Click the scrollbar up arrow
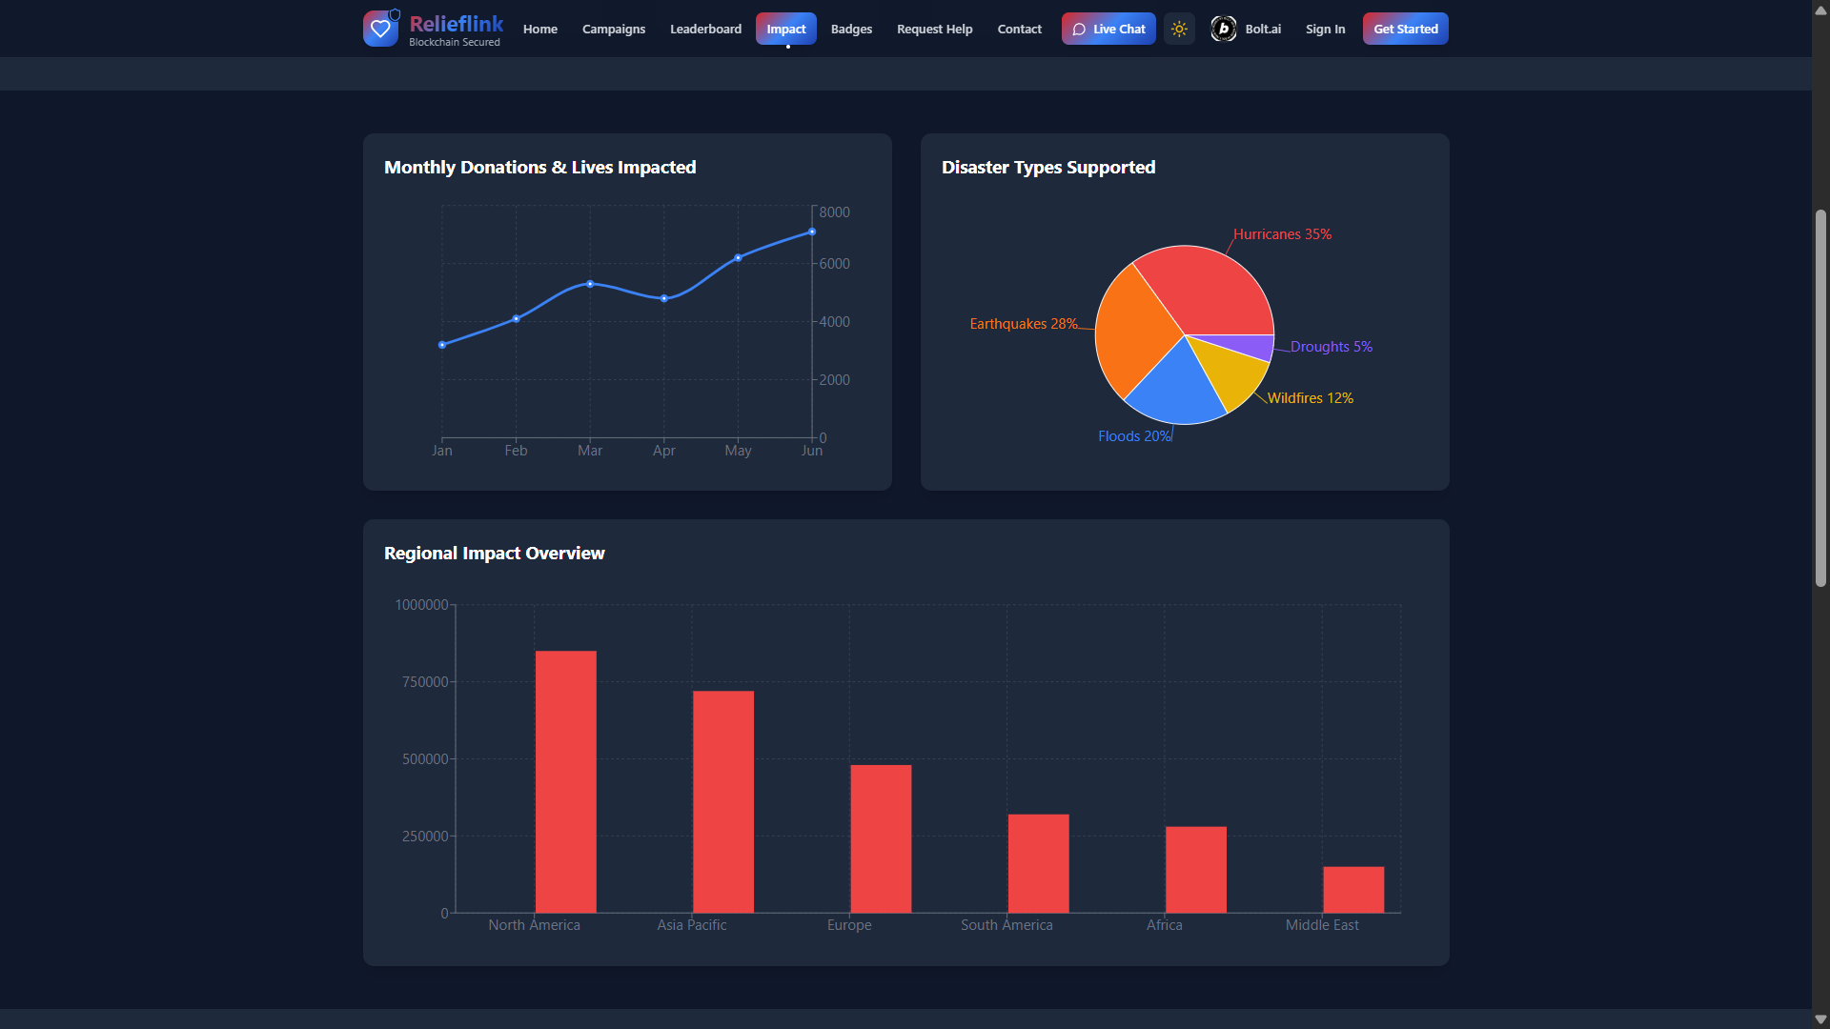 click(x=1820, y=10)
